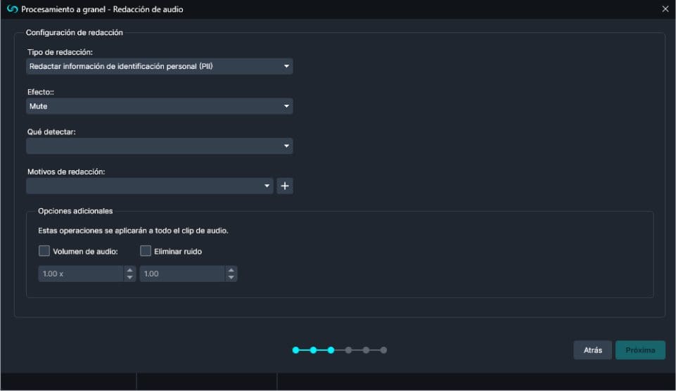Go back with the Atrás button
This screenshot has height=391, width=676.
tap(593, 350)
